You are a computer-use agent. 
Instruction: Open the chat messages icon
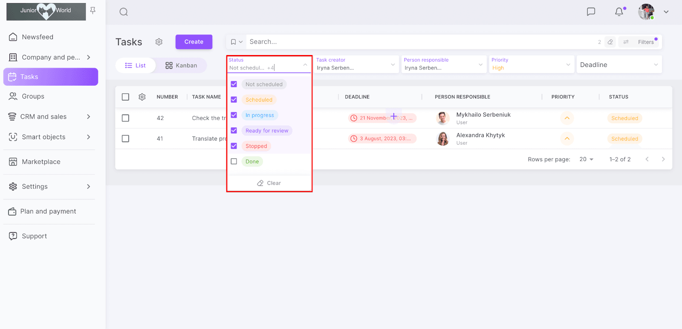(x=591, y=12)
